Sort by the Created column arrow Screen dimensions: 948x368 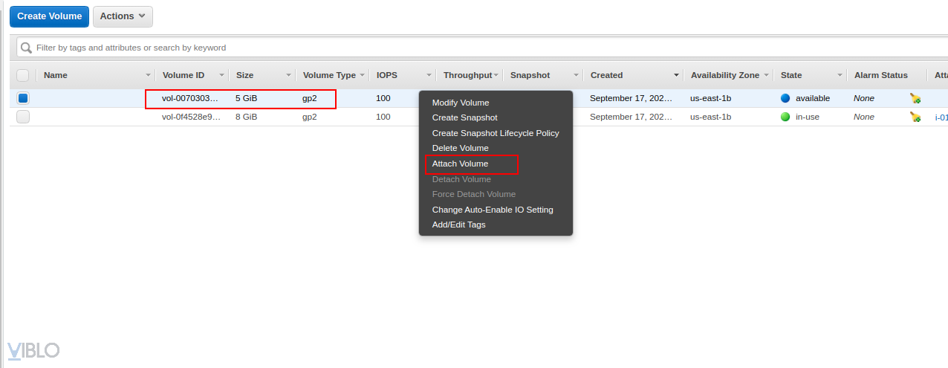point(676,75)
